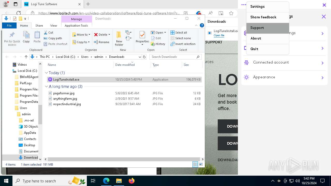The image size is (331, 186).
Task: Click the horizontal scrollbar in file list
Action: coord(124,159)
